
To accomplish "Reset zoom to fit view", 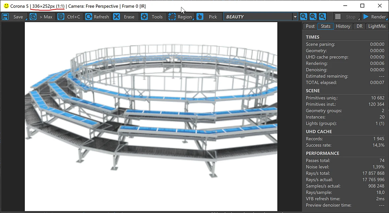I will [x=322, y=16].
